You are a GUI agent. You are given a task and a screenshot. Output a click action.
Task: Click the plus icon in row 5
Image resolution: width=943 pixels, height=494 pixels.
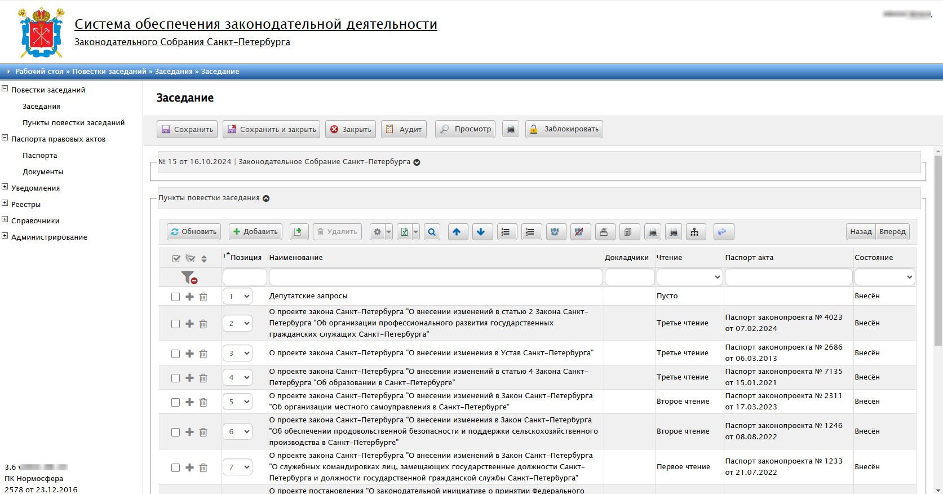(x=189, y=402)
